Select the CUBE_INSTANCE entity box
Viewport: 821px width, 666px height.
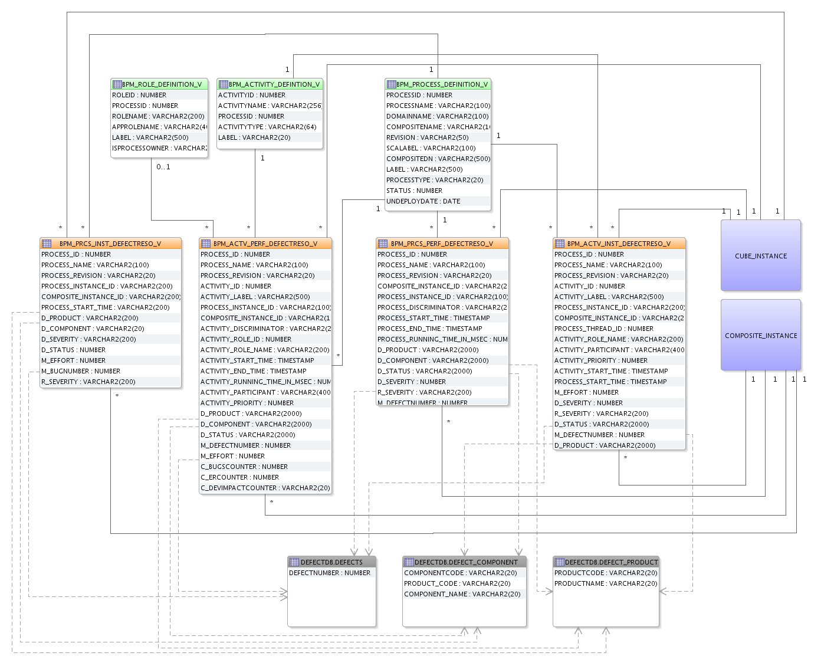[x=760, y=255]
